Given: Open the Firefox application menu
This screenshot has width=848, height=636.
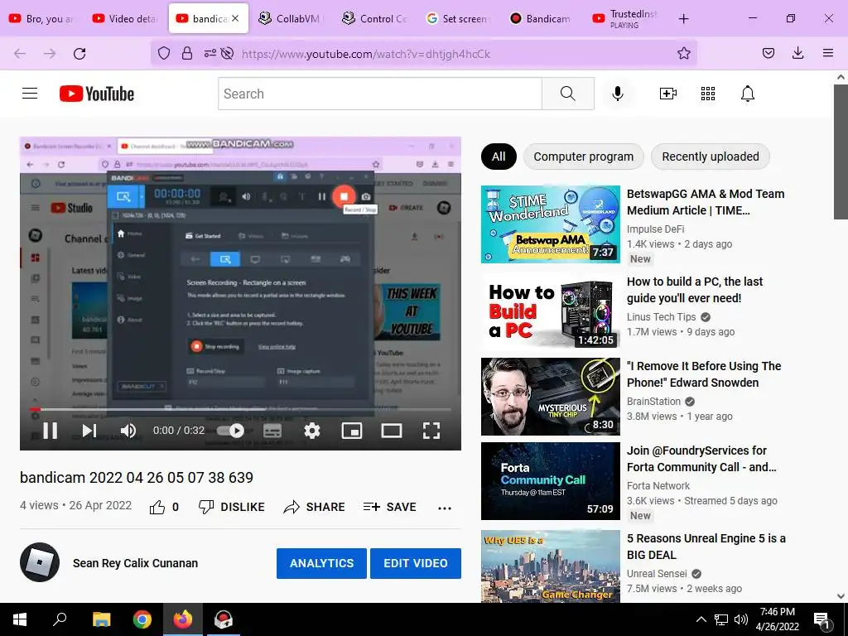Looking at the screenshot, I should coord(827,54).
